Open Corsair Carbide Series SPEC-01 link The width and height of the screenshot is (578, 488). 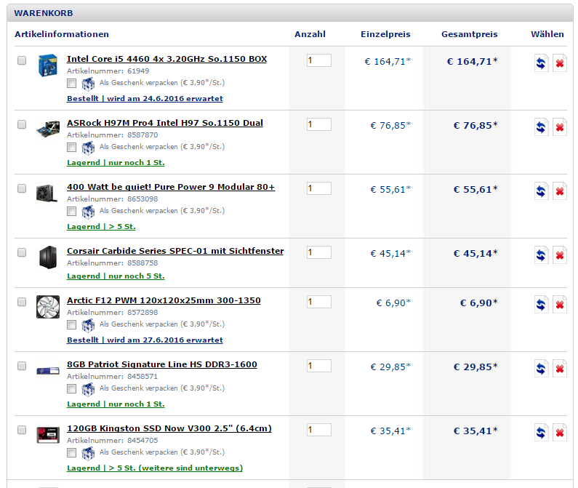pos(175,251)
